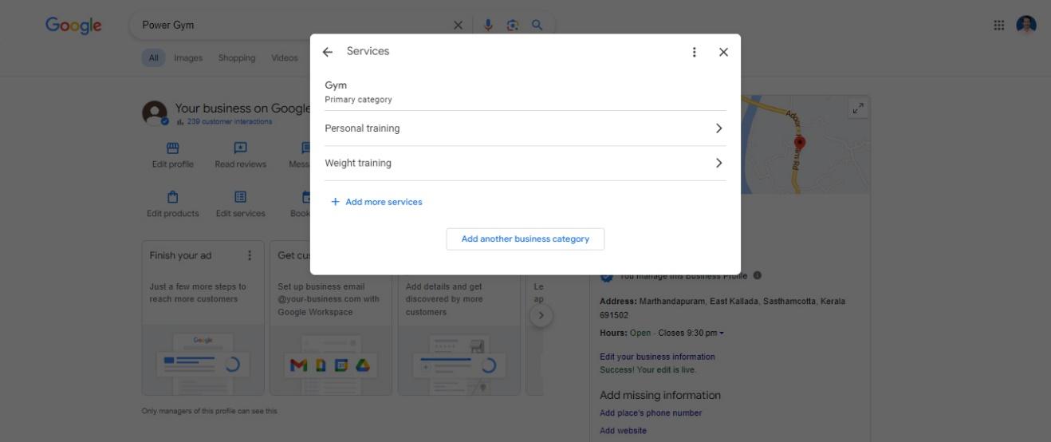Open the Google apps grid
The image size is (1051, 442).
[999, 26]
